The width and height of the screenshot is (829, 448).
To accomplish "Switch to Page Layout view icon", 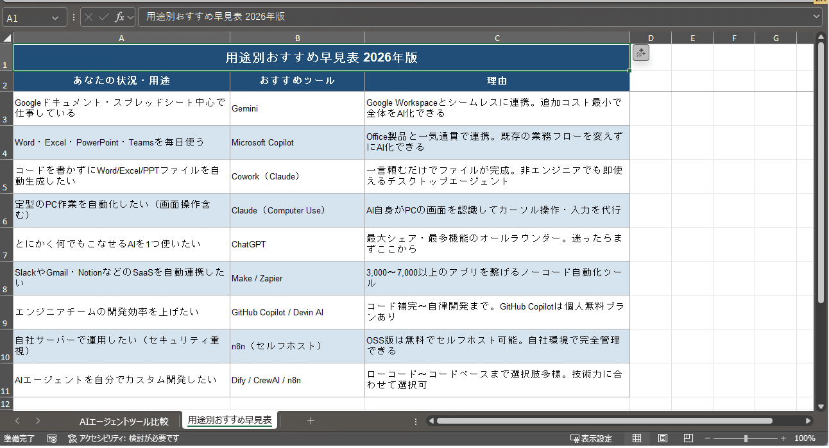I will [x=662, y=438].
